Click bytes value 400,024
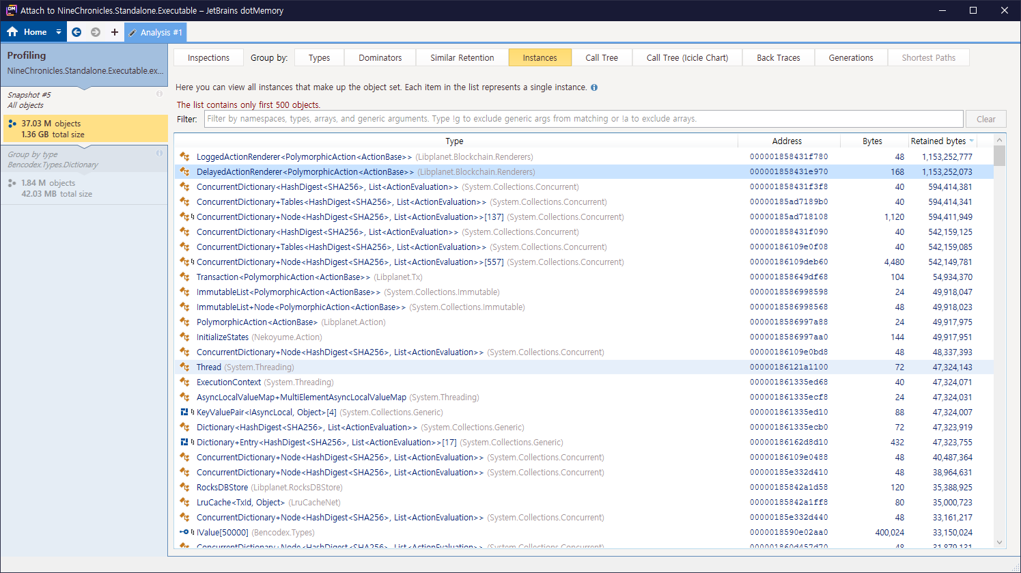Viewport: 1021px width, 573px height. [x=889, y=533]
